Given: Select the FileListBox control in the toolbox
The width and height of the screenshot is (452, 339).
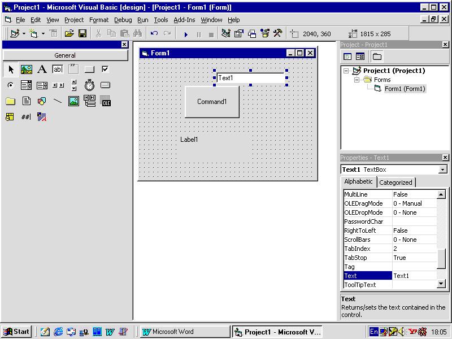Looking at the screenshot, I should [26, 101].
